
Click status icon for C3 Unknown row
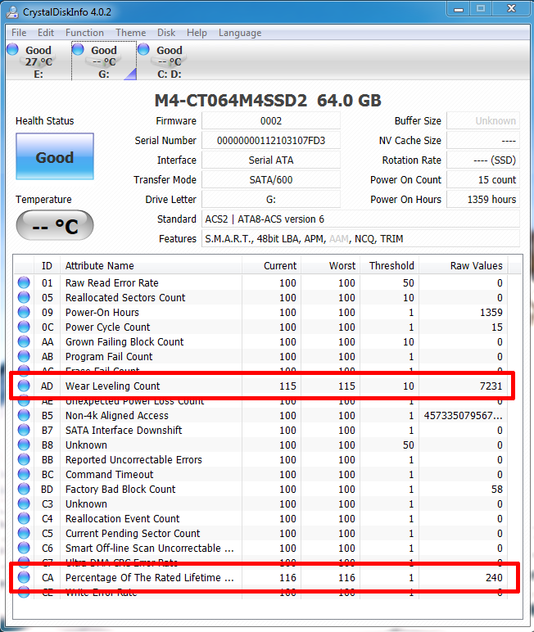[24, 503]
